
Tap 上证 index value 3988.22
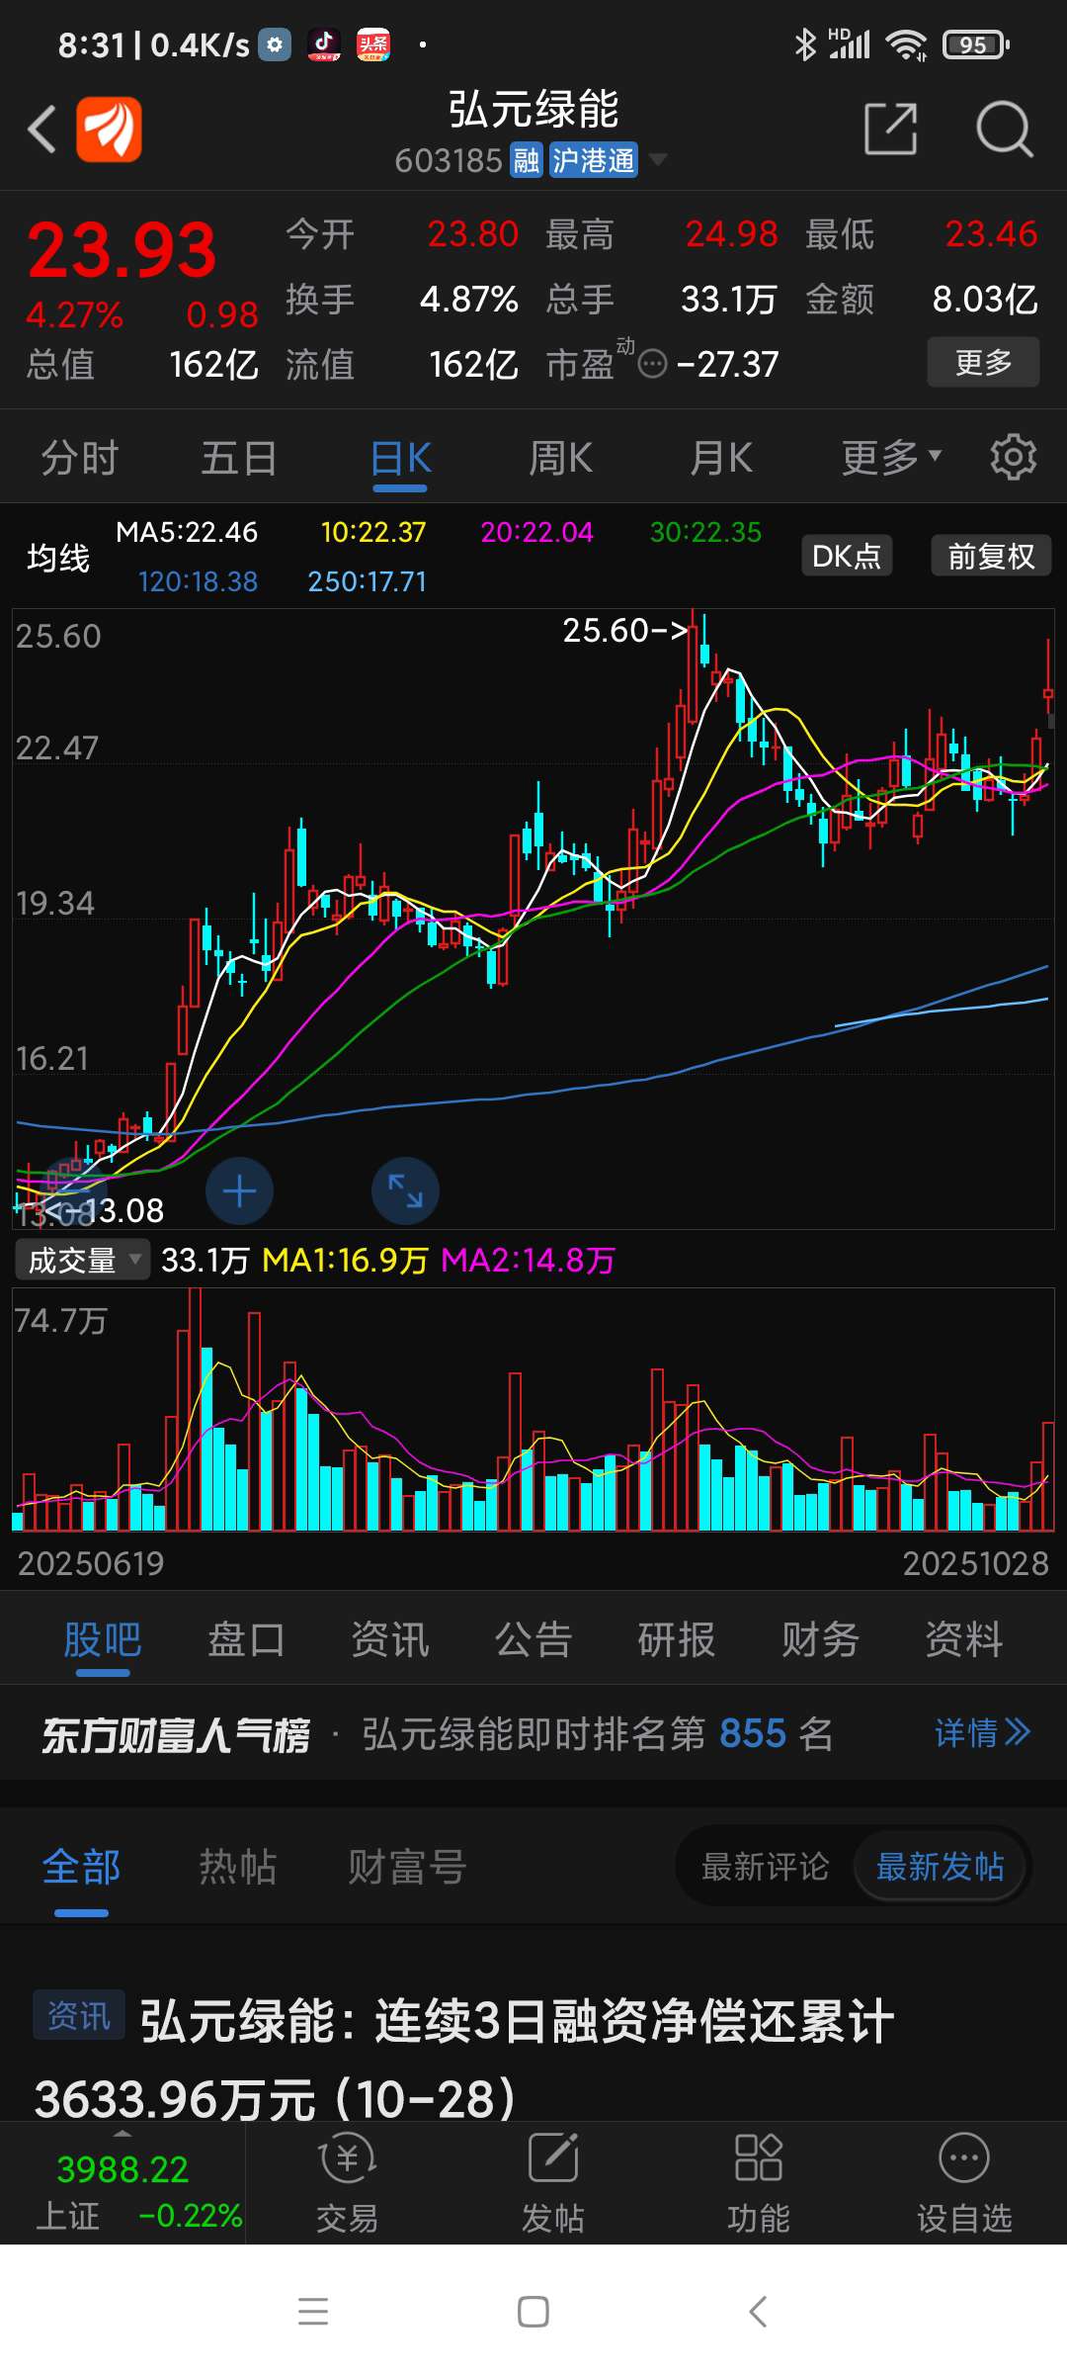(123, 2169)
